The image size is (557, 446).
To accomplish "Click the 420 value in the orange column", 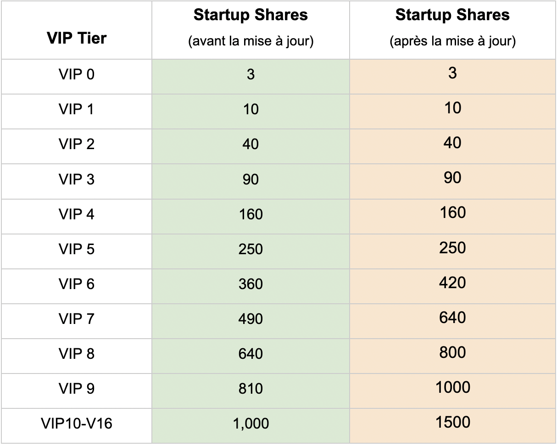I will pyautogui.click(x=452, y=283).
